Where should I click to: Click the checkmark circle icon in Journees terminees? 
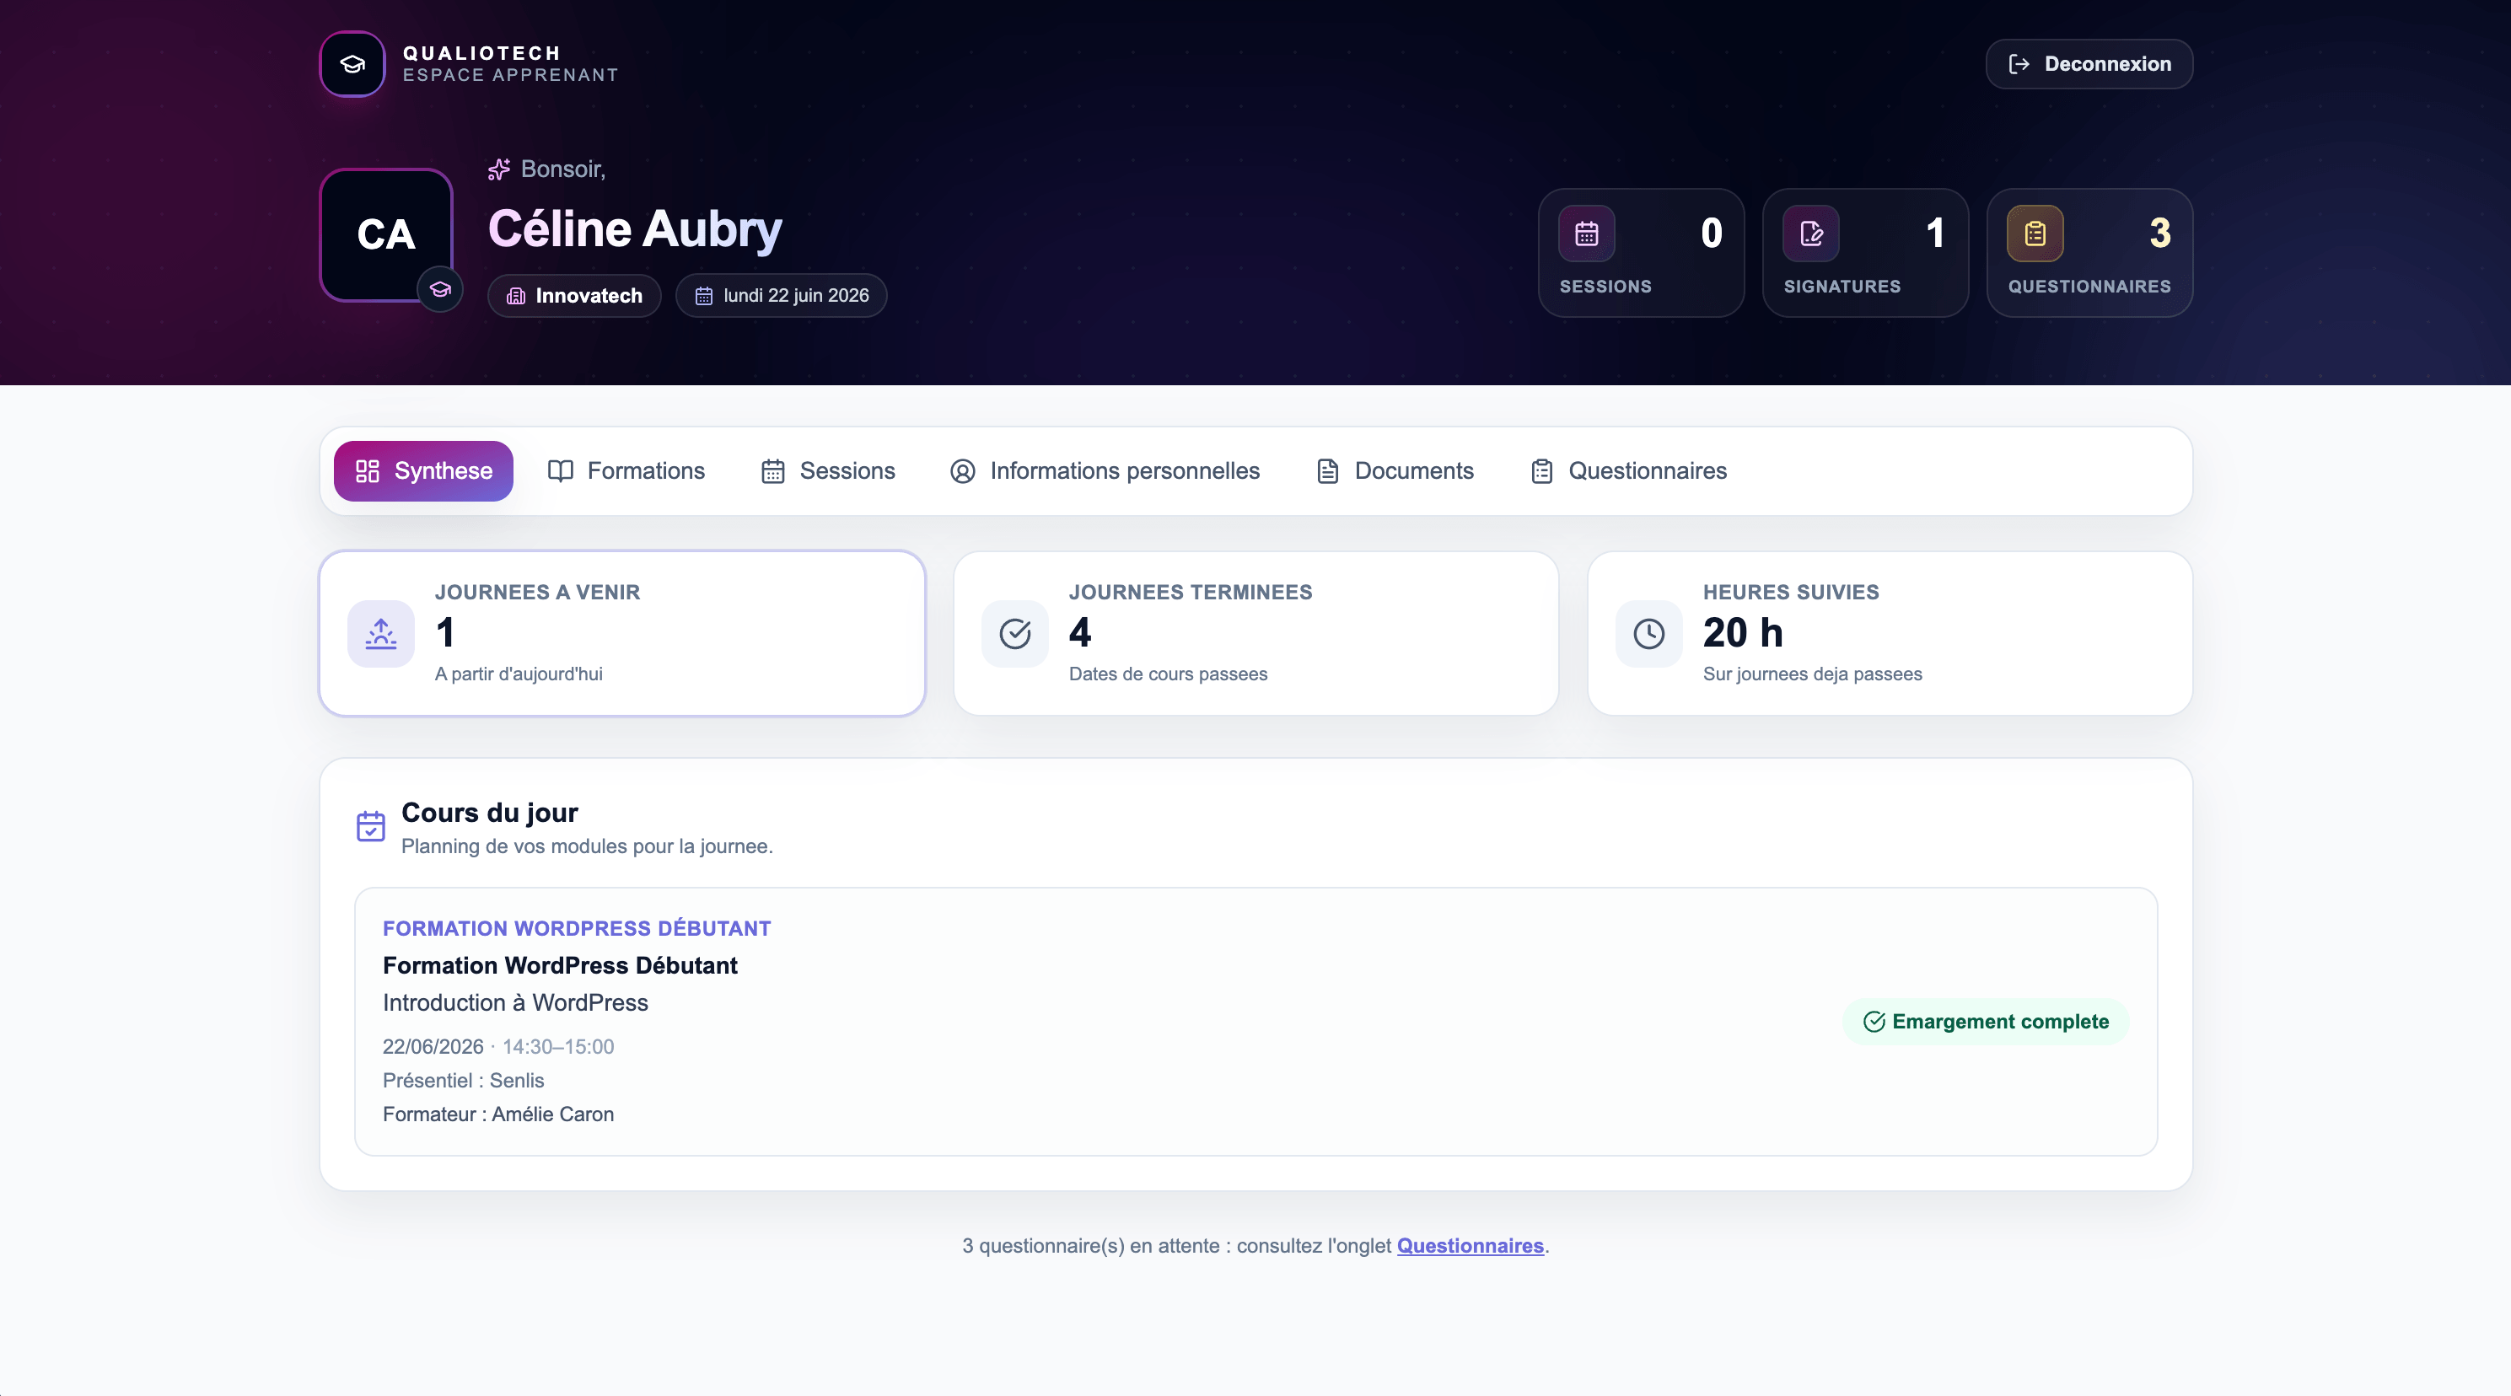pyautogui.click(x=1014, y=634)
